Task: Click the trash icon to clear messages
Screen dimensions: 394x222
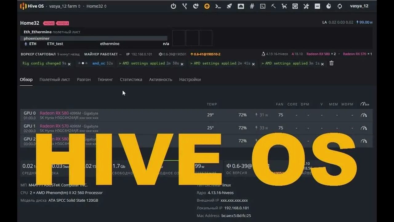Action: pos(332,63)
